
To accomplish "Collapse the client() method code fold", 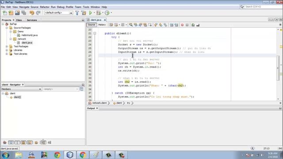I will click(95, 34).
